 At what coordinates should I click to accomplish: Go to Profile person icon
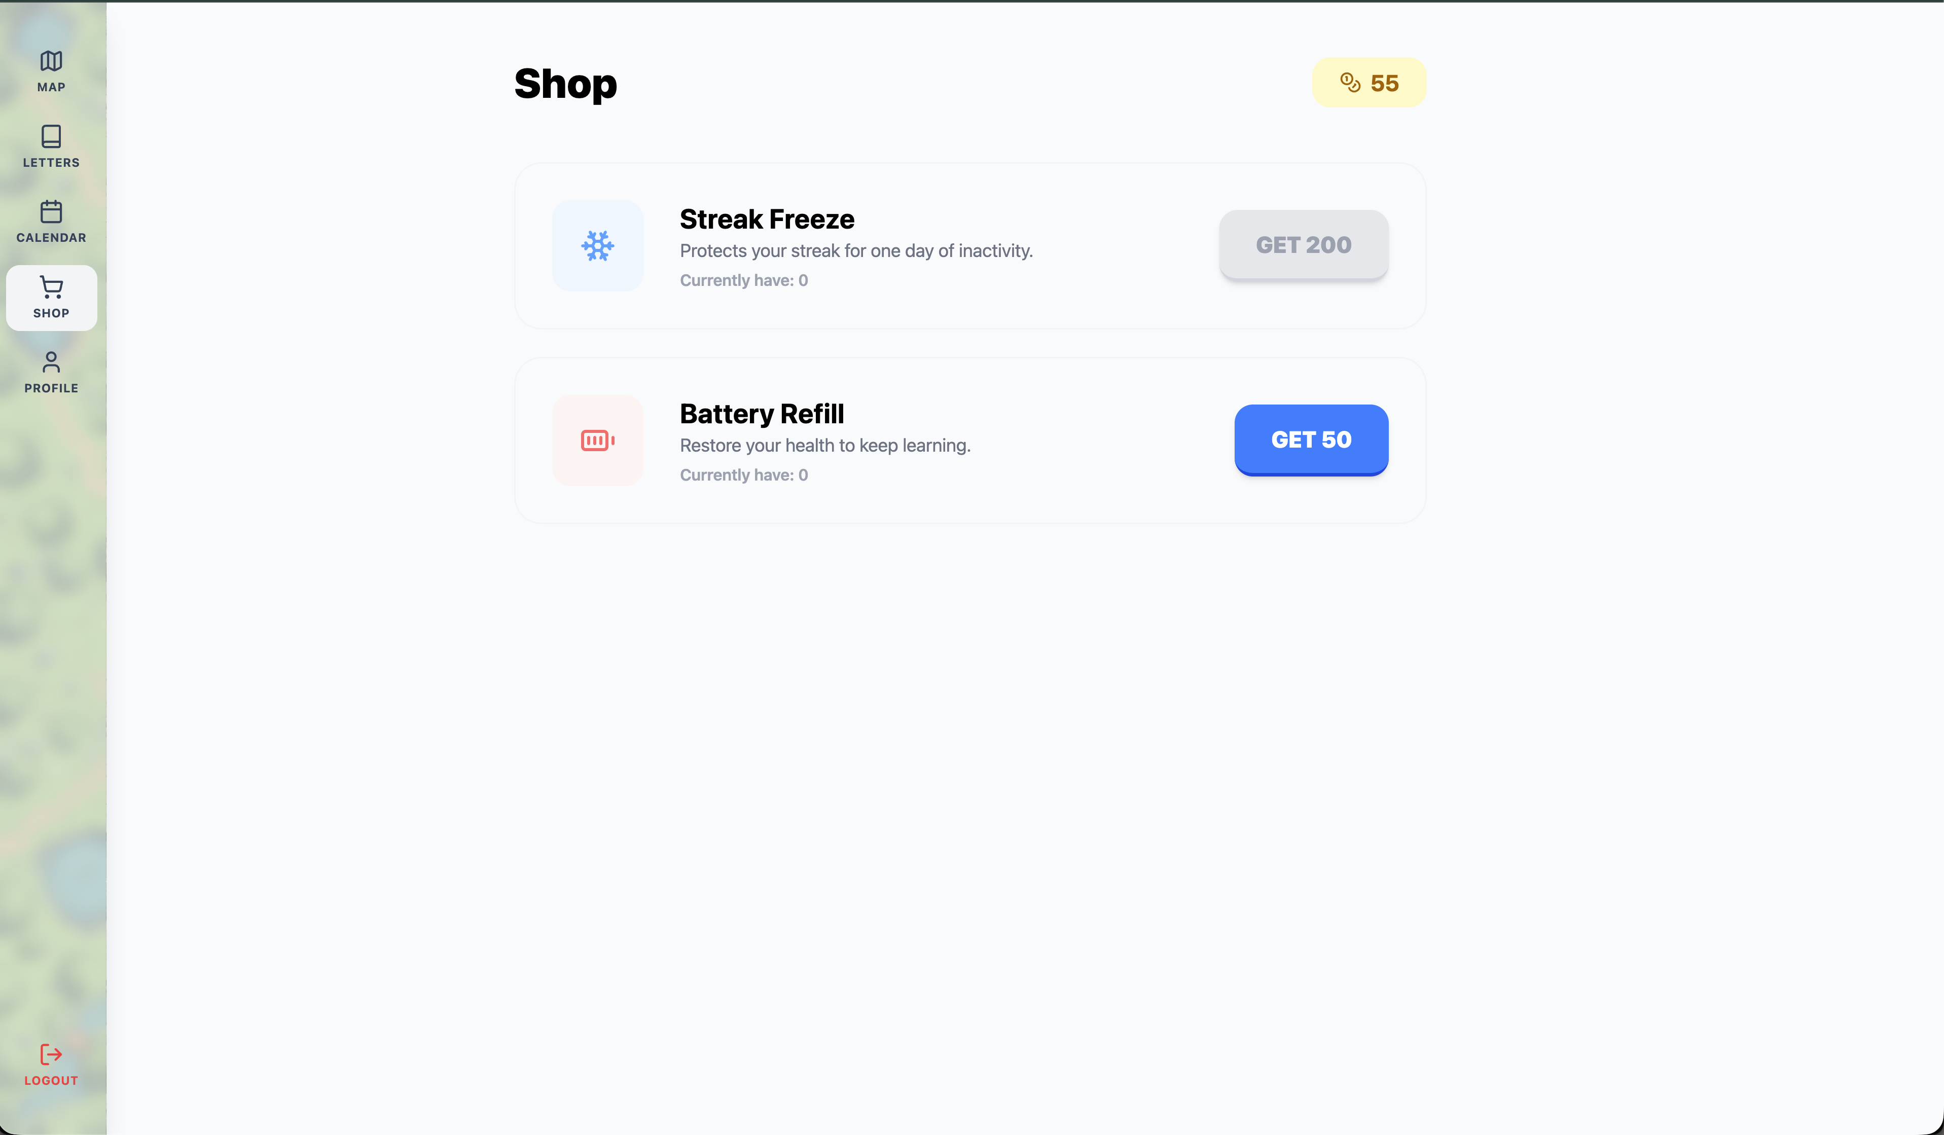coord(51,361)
